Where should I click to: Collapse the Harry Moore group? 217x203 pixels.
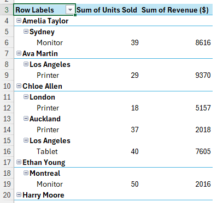pyautogui.click(x=19, y=195)
